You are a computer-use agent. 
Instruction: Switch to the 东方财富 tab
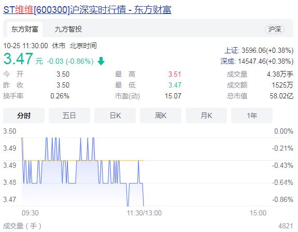25,30
